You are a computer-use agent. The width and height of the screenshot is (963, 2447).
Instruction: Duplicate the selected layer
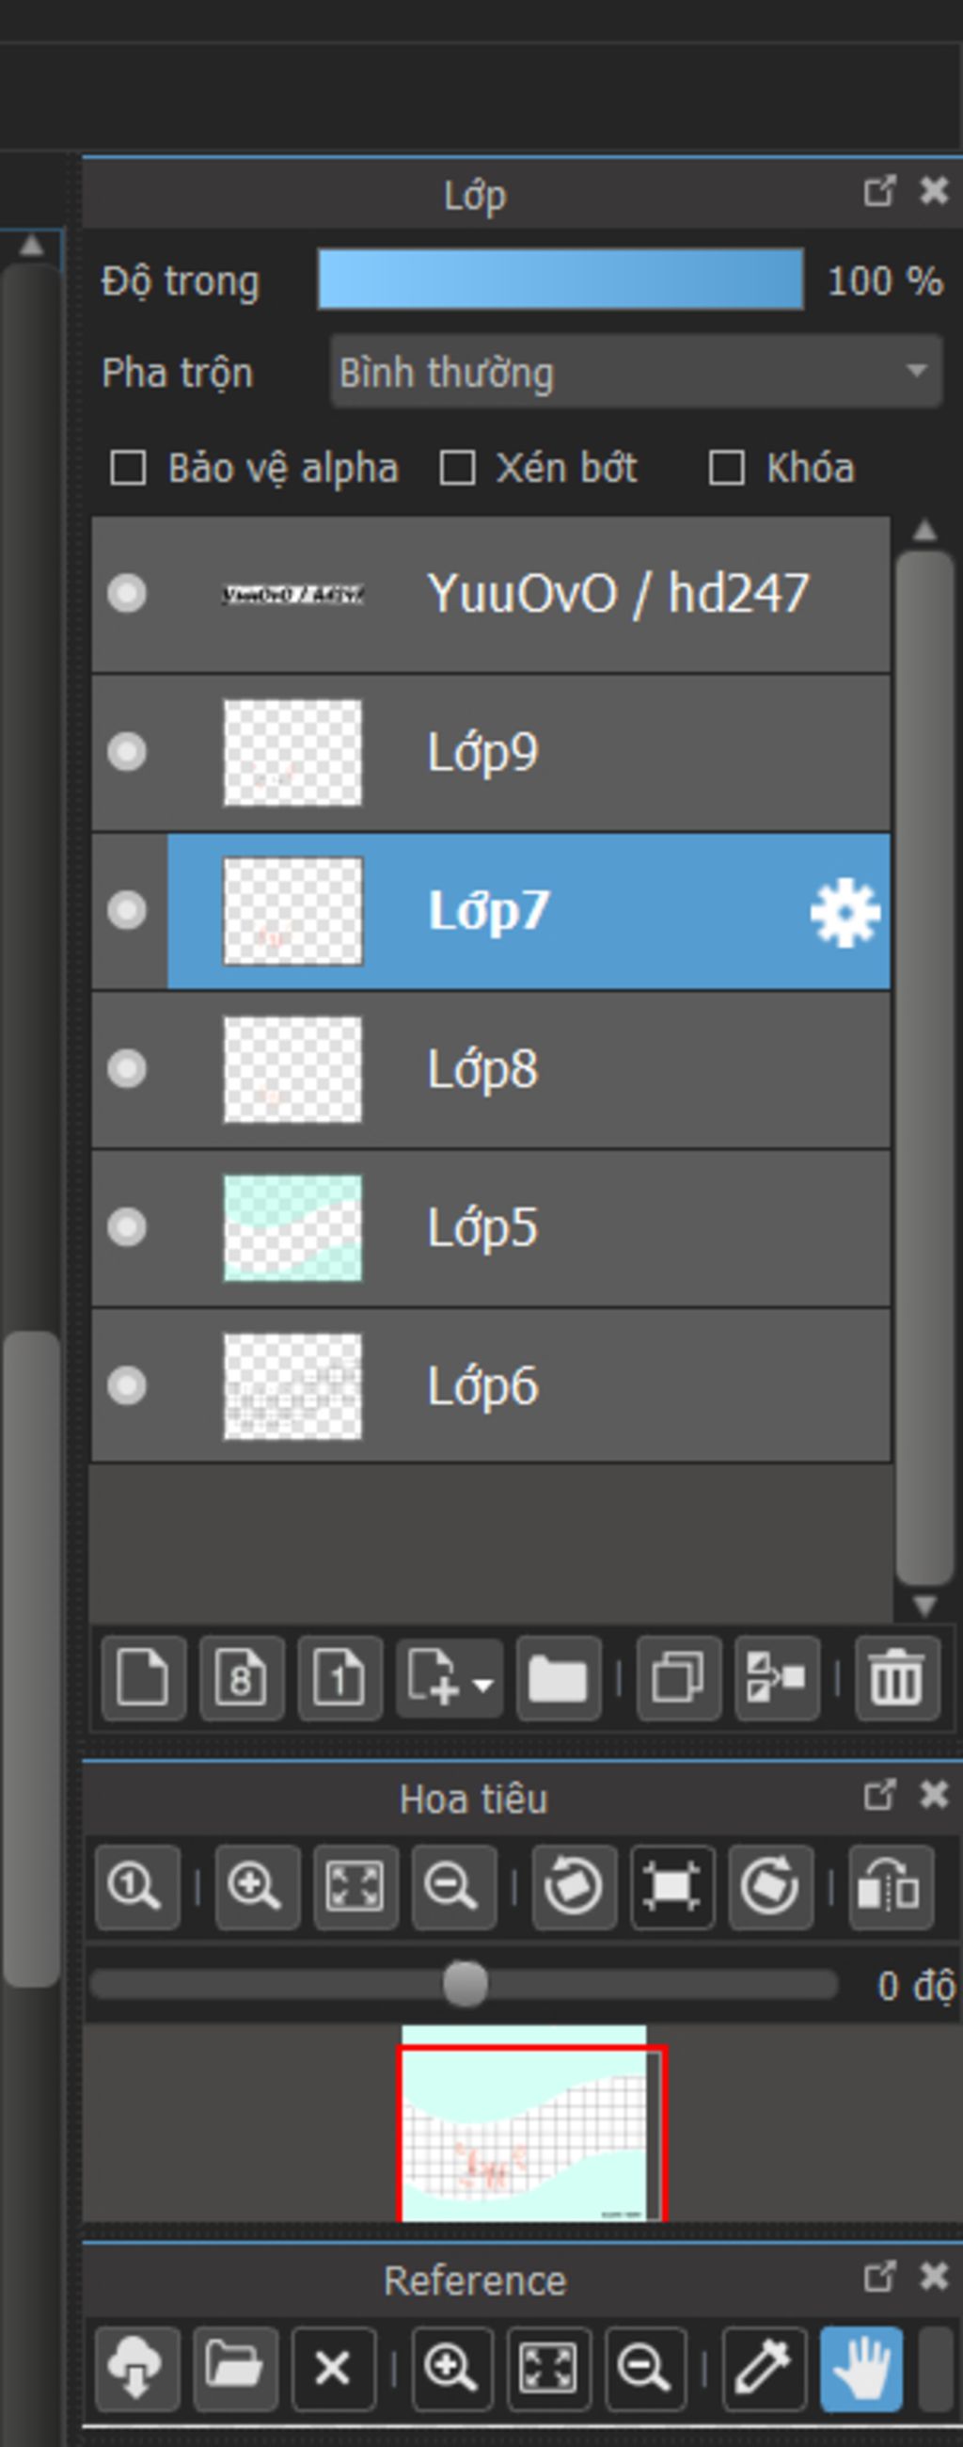pyautogui.click(x=678, y=1678)
